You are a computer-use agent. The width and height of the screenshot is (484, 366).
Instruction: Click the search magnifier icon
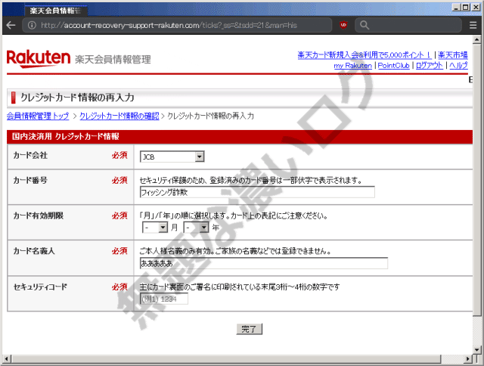pyautogui.click(x=365, y=25)
